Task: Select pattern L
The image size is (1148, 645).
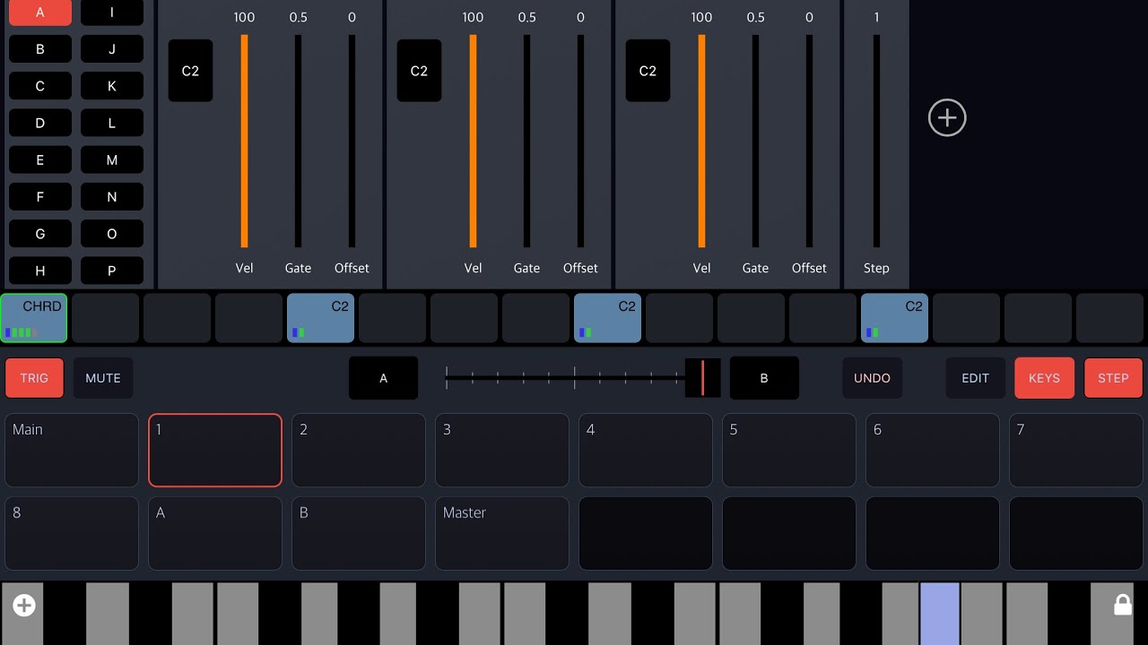Action: [112, 123]
